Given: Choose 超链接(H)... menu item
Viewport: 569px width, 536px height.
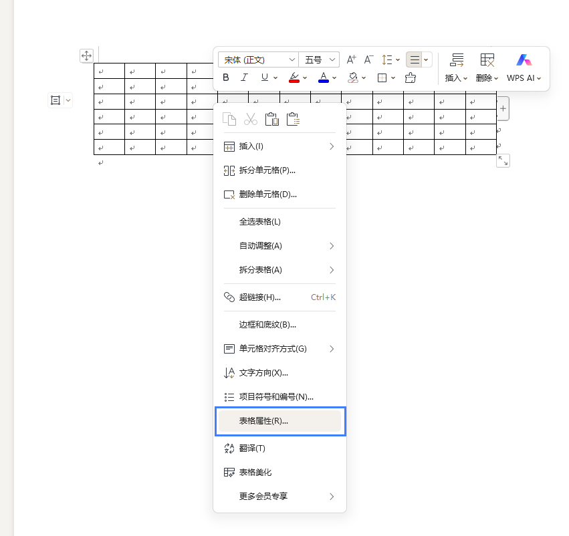Looking at the screenshot, I should click(x=279, y=297).
